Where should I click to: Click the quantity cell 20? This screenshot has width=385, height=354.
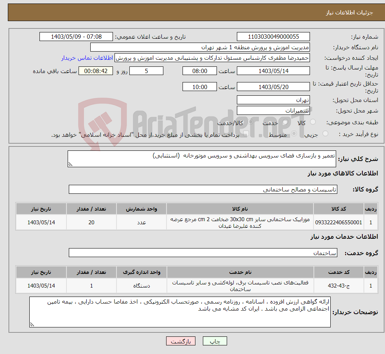click(x=91, y=222)
